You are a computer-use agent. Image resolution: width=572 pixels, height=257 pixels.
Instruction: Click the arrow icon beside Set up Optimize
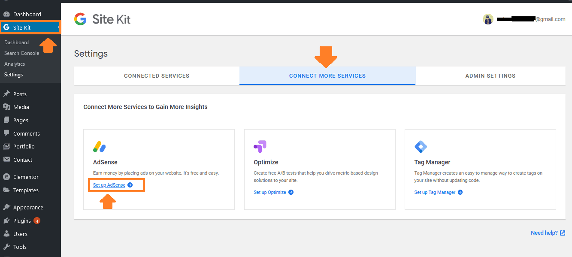[291, 192]
